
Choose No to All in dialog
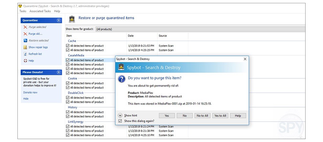tap(202, 116)
